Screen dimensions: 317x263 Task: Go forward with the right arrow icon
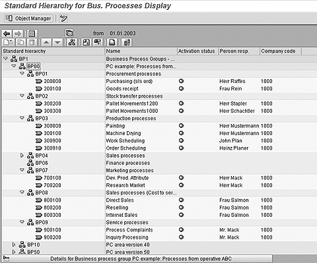(18, 34)
